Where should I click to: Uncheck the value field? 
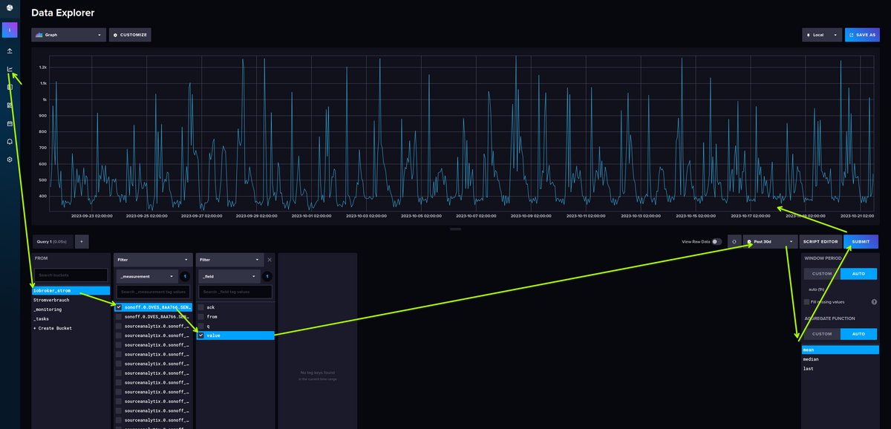(x=201, y=335)
